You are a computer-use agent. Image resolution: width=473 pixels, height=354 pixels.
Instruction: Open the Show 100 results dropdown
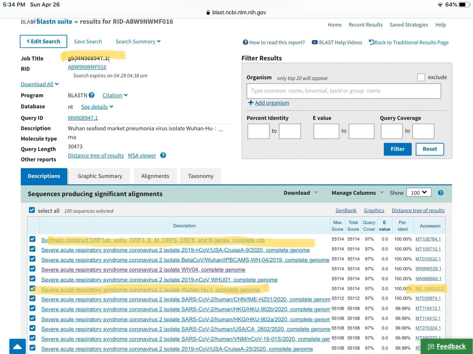(419, 193)
